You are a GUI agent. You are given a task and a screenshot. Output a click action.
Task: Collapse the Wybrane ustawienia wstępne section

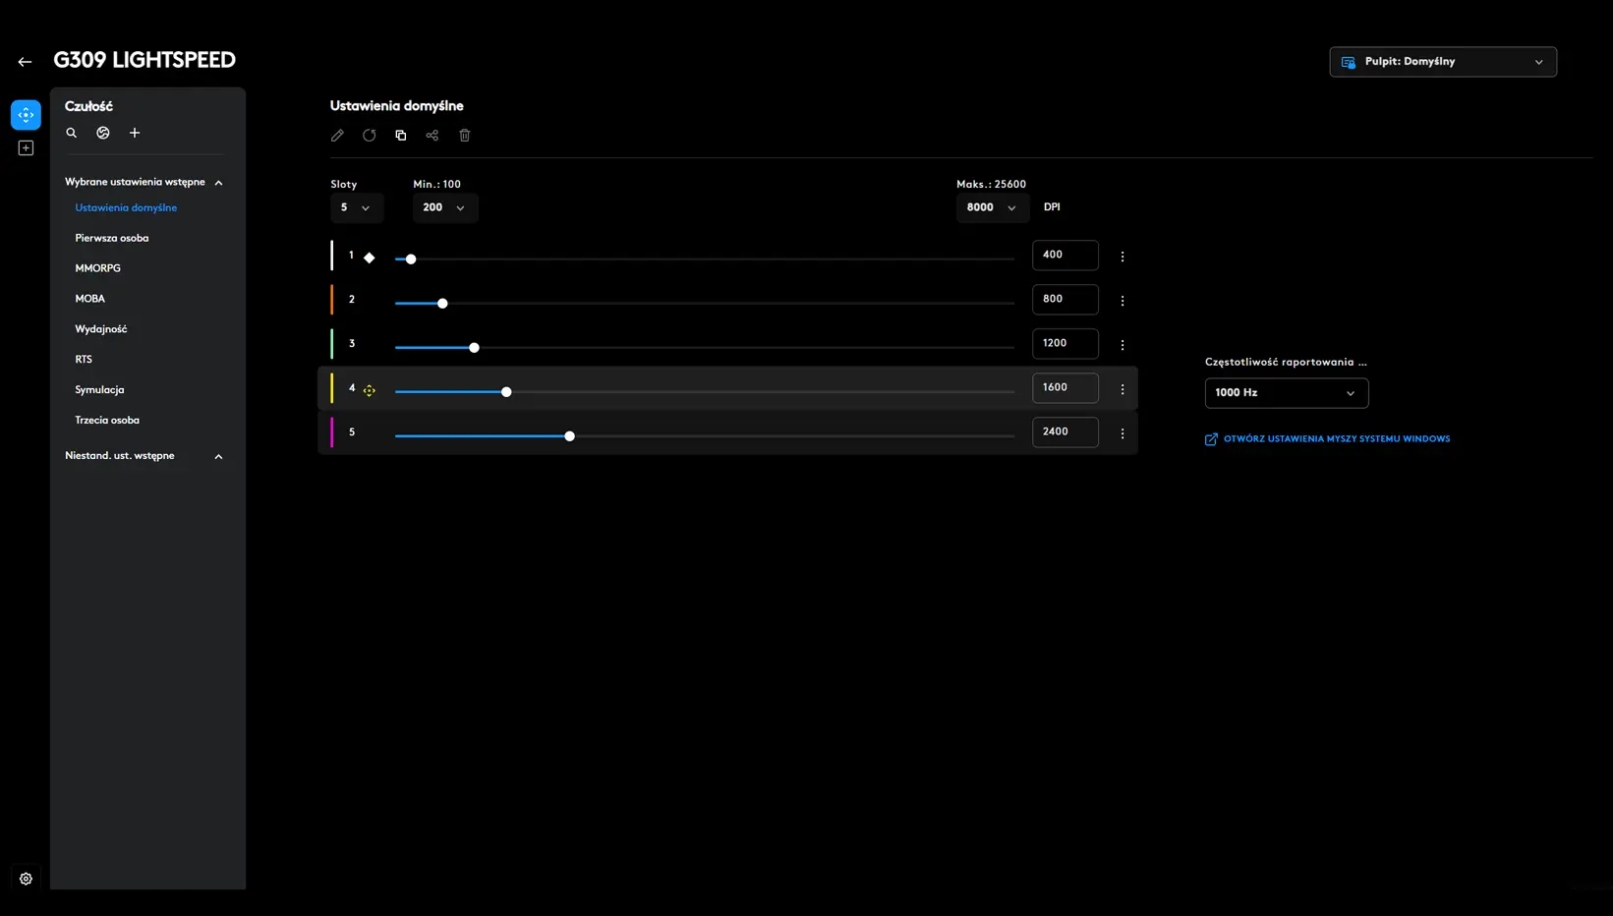(x=218, y=183)
